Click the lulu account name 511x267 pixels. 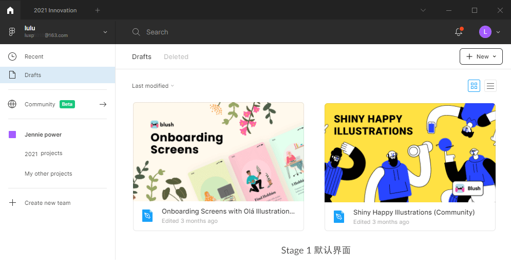[30, 28]
